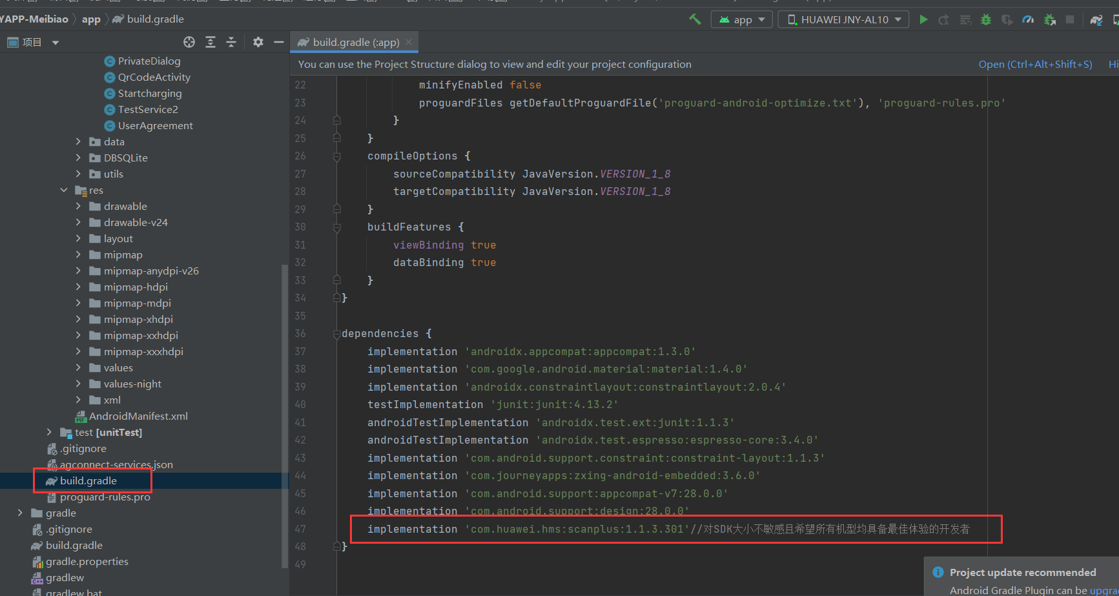The width and height of the screenshot is (1119, 596).
Task: Open proguard-rules.pro file
Action: coord(105,497)
